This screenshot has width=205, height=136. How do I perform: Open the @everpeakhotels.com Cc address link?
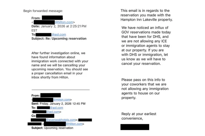pyautogui.click(x=61, y=120)
